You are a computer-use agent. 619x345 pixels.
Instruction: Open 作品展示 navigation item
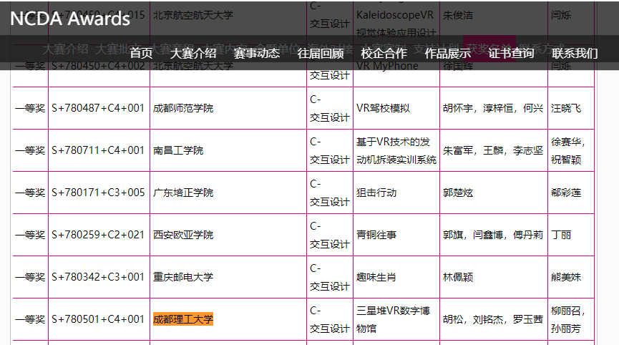click(x=448, y=53)
